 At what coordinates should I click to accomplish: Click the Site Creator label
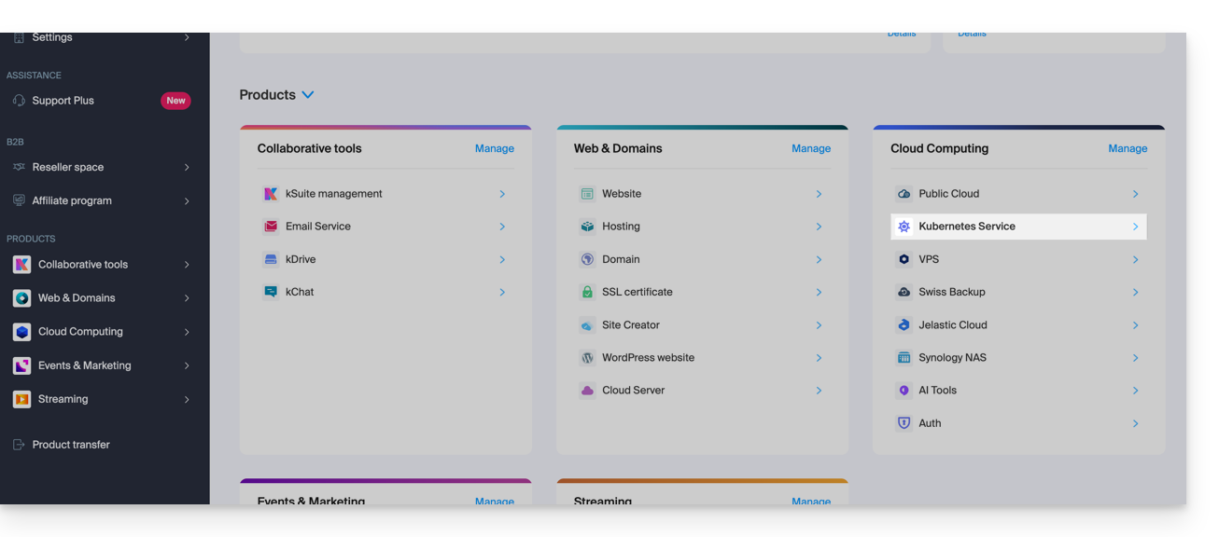(631, 325)
